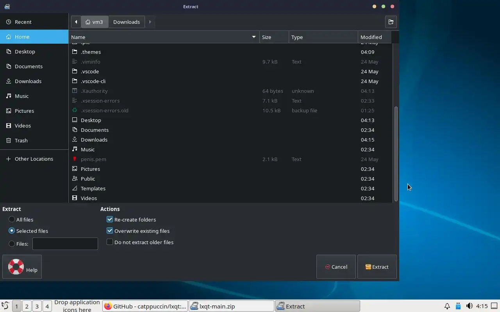Select the .viminfo file row
Image resolution: width=500 pixels, height=312 pixels.
[230, 62]
